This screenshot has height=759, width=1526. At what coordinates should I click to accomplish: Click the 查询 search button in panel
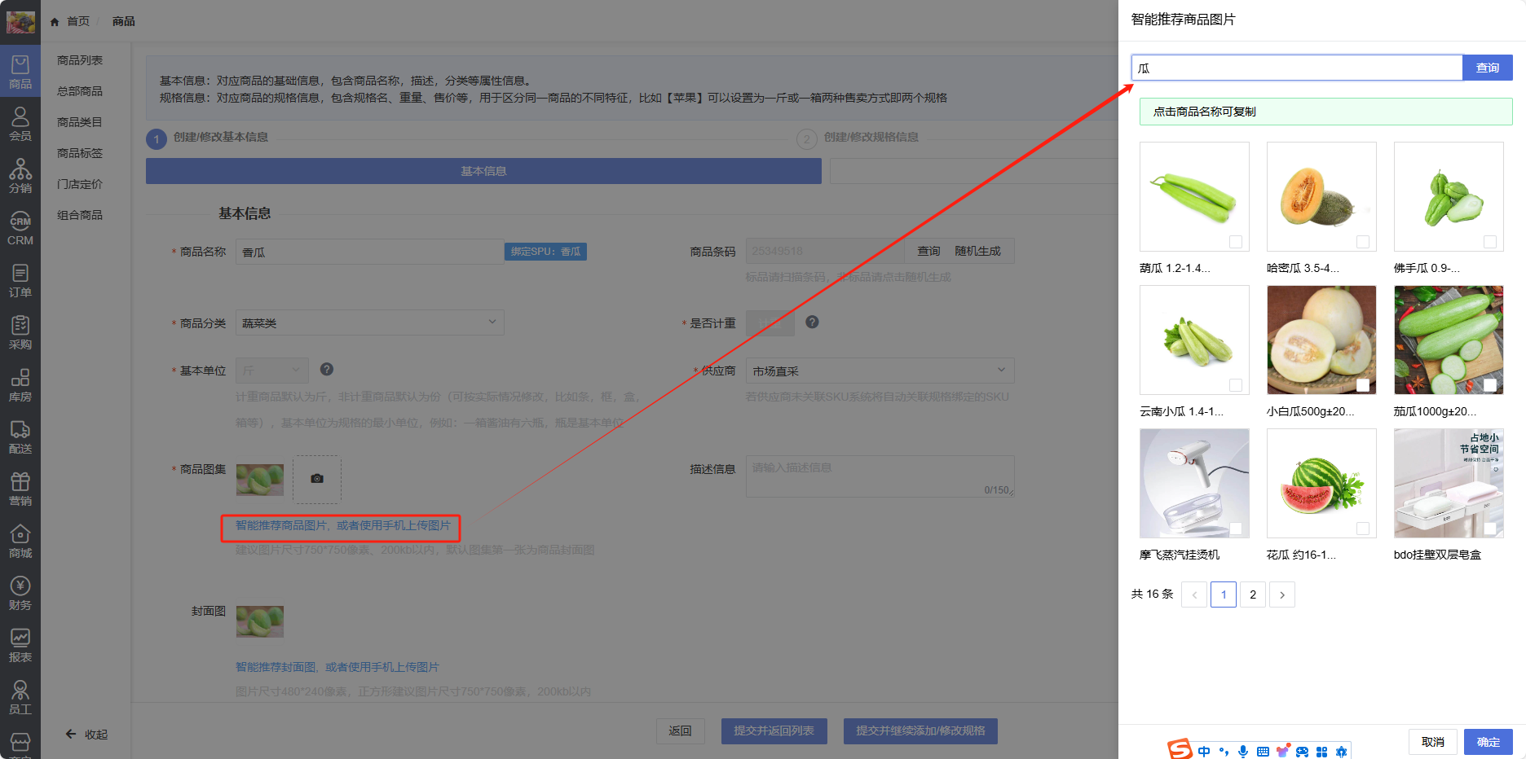click(x=1488, y=68)
